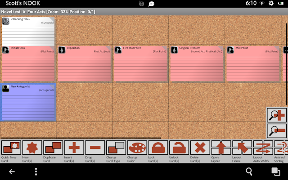Open the Change Card Type tool
The image size is (288, 180).
click(x=116, y=148)
